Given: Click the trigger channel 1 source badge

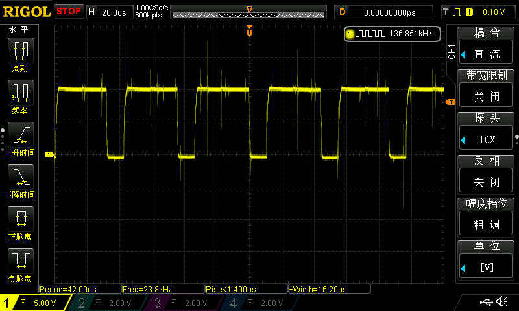Looking at the screenshot, I should [469, 12].
